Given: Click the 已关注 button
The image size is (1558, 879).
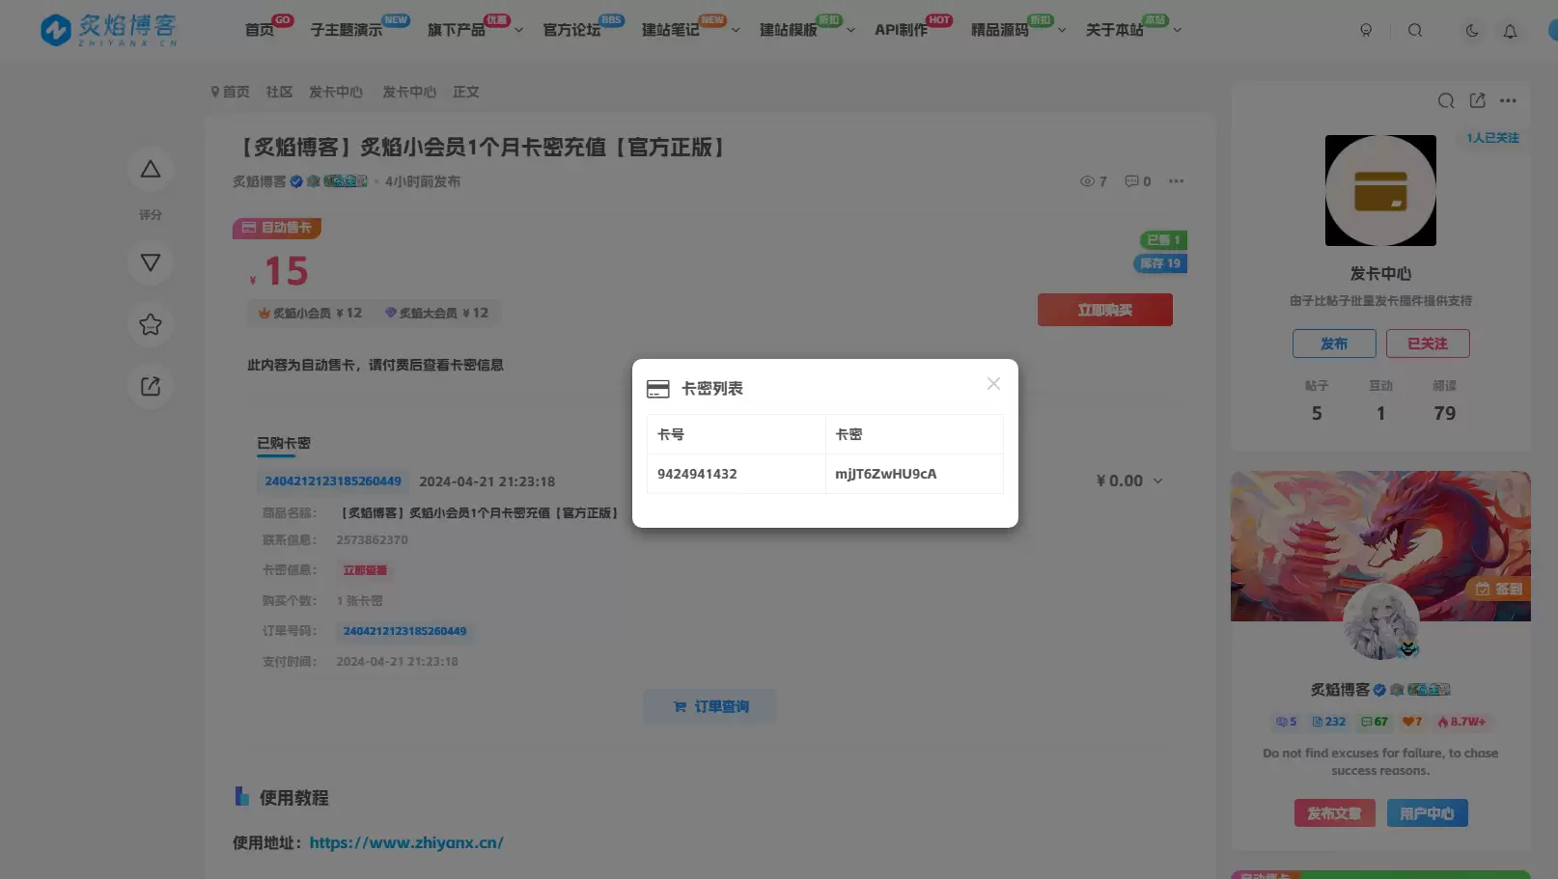Looking at the screenshot, I should click(1428, 343).
